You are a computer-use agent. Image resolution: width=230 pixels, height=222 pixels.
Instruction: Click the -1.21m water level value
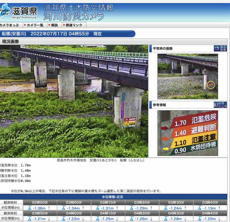tap(39, 219)
